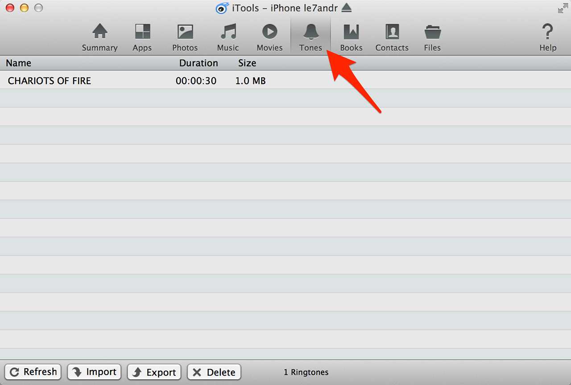Sort ringtones by Duration column
Screen dimensions: 571x385
[199, 63]
